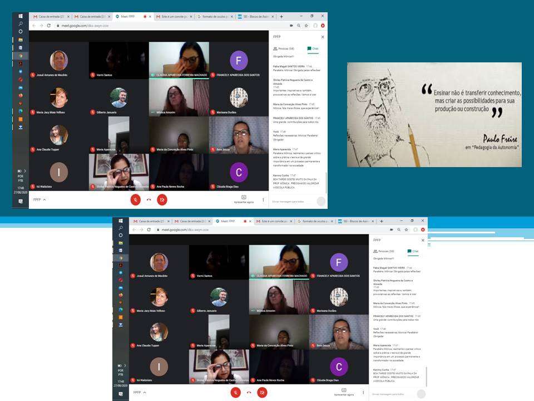The width and height of the screenshot is (534, 401).
Task: Click Apresentar agora in upper Meet screenshot
Action: tap(244, 199)
